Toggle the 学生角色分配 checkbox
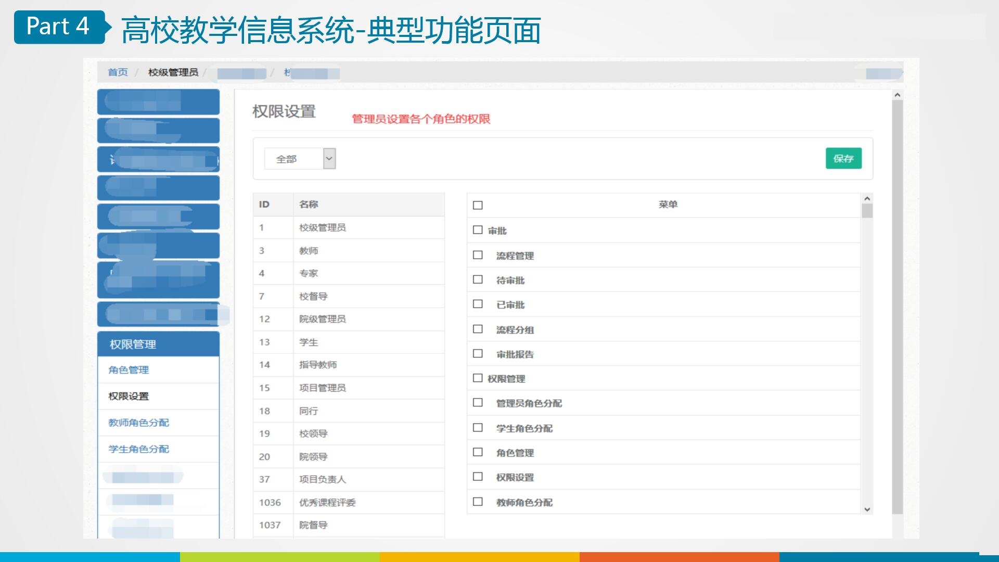 [478, 428]
